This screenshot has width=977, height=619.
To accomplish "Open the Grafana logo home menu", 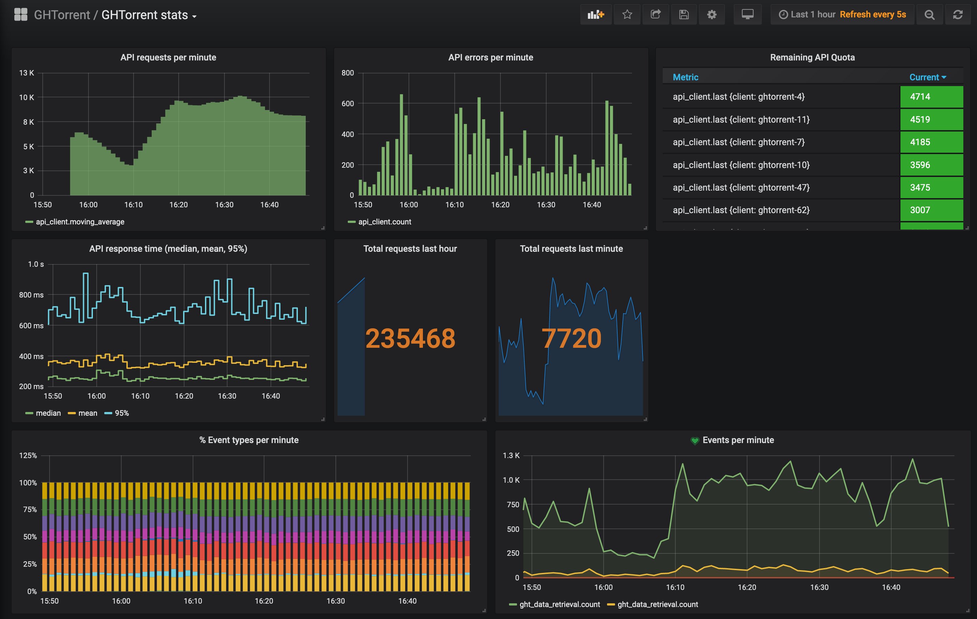I will [x=21, y=15].
